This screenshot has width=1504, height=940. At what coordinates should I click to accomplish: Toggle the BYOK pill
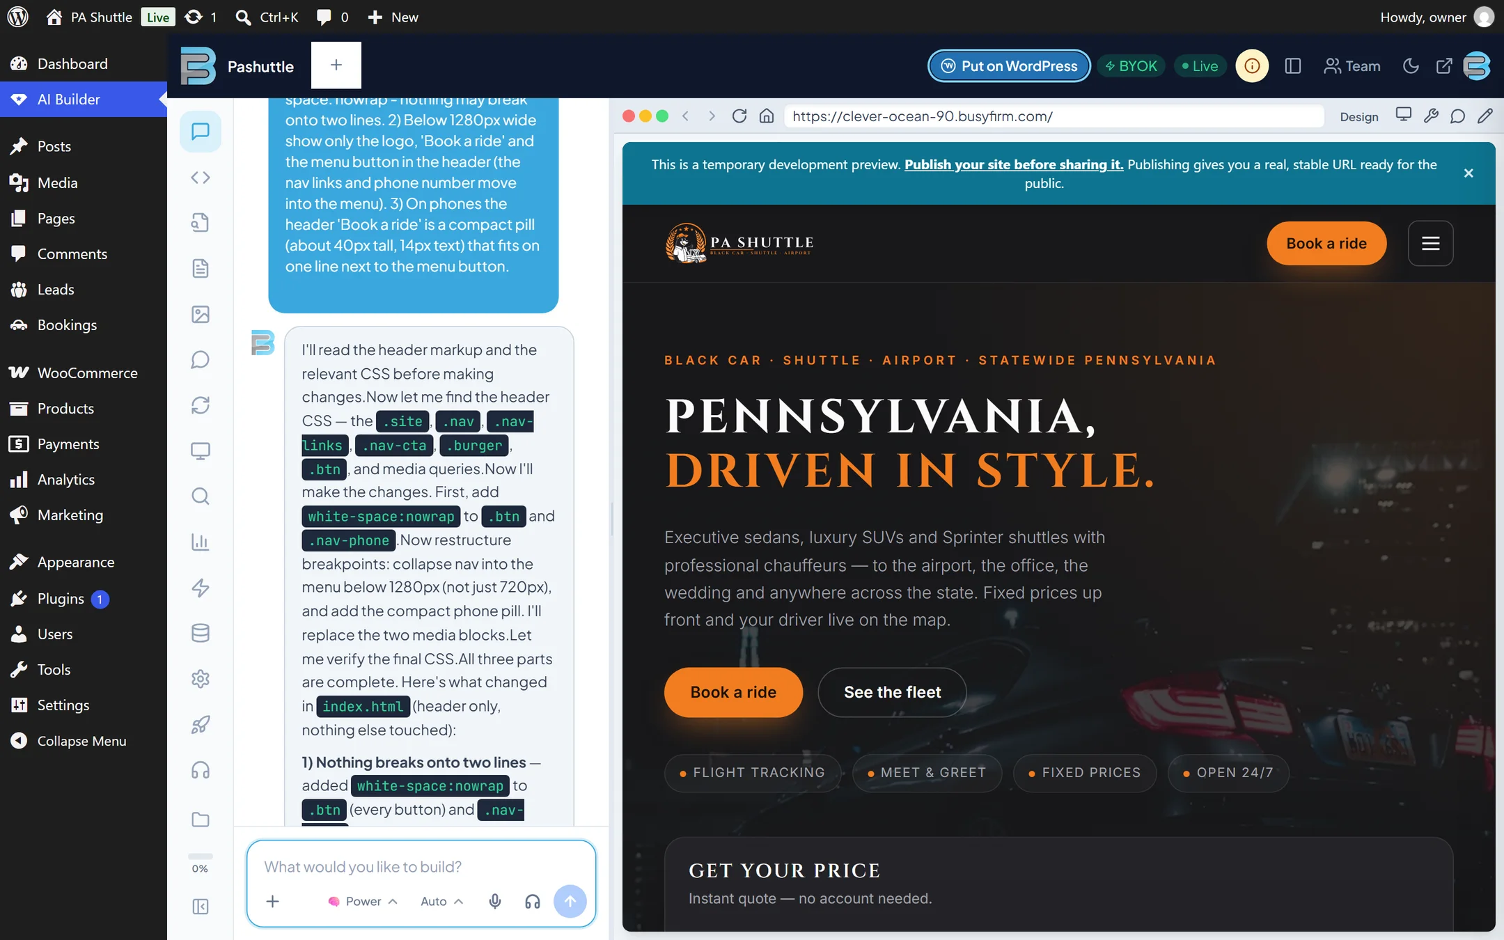click(1131, 66)
